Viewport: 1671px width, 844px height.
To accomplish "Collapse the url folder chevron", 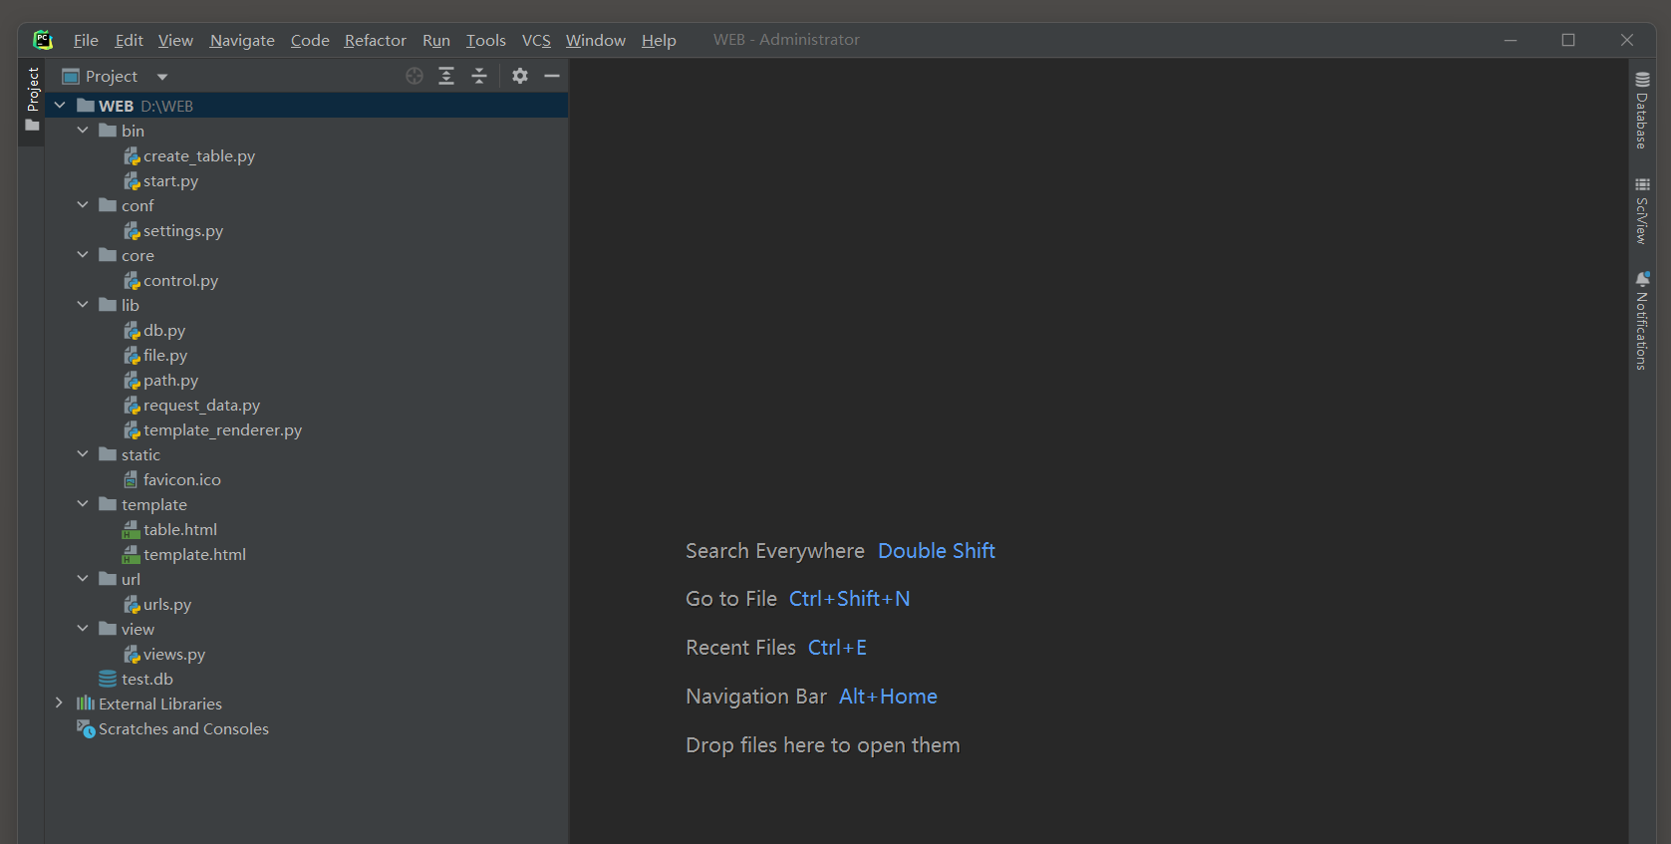I will [x=83, y=579].
